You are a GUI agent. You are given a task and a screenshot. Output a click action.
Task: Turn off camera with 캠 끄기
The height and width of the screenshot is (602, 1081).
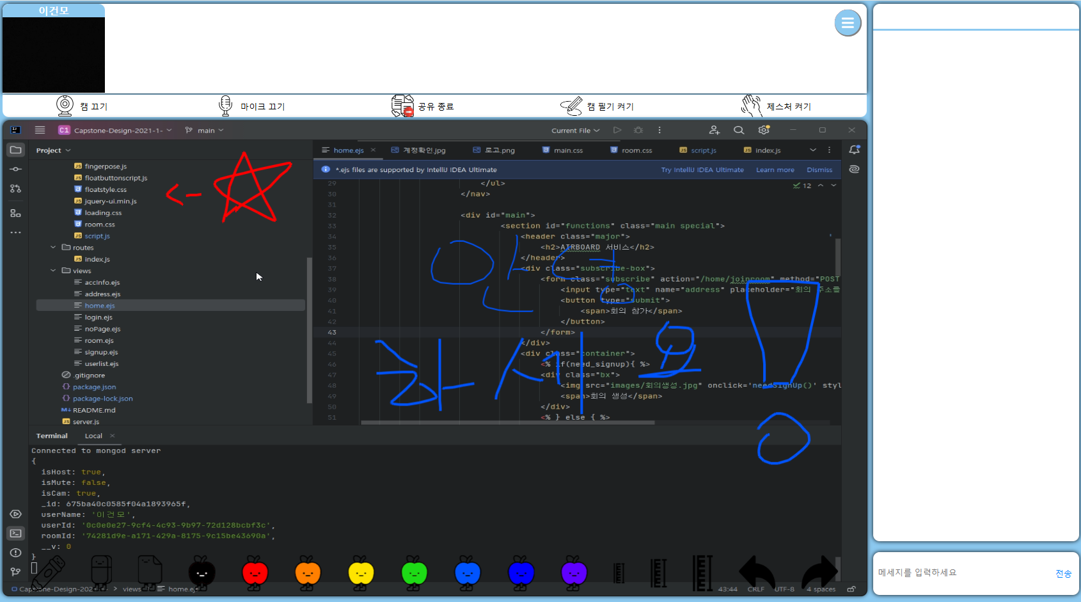(82, 106)
